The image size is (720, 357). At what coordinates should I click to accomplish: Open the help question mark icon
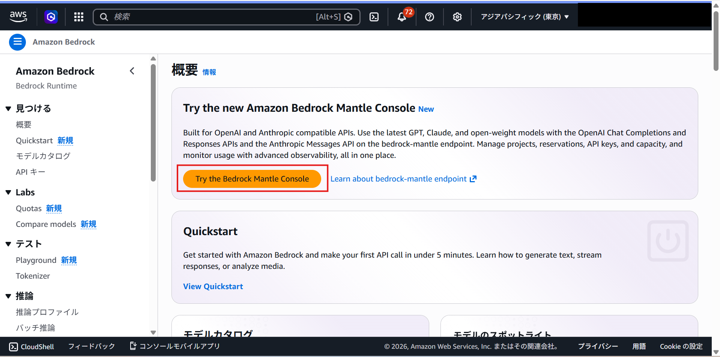pos(430,17)
